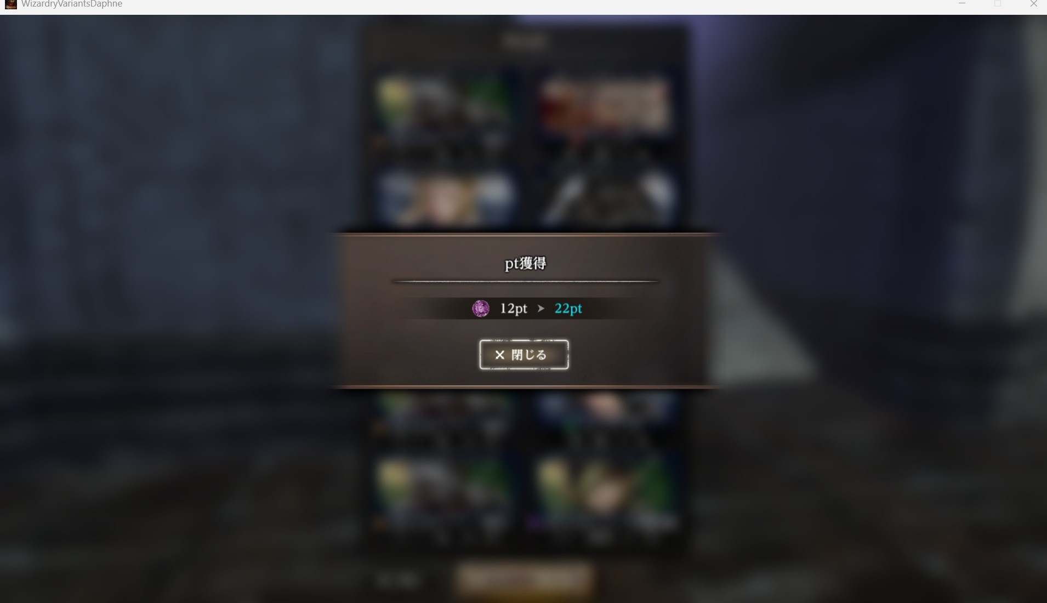This screenshot has width=1047, height=603.
Task: Click the cyan 22pt new total
Action: (568, 309)
